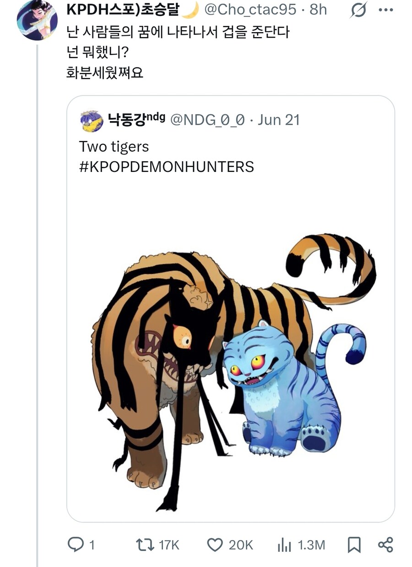Image resolution: width=412 pixels, height=567 pixels.
Task: Click the Korean tweet text body
Action: click(178, 33)
